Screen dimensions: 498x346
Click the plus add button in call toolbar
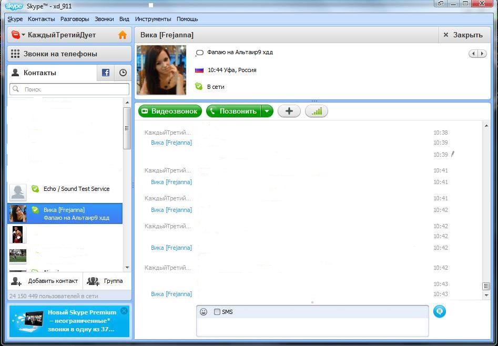click(289, 111)
